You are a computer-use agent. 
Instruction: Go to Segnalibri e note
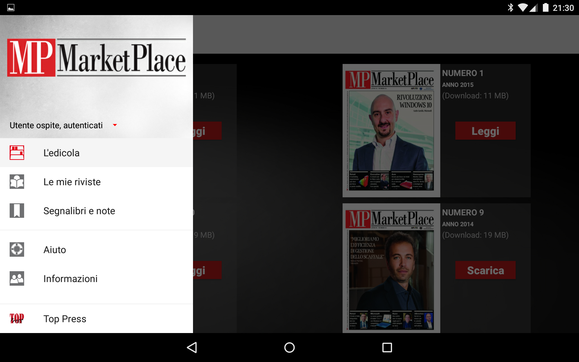(79, 211)
